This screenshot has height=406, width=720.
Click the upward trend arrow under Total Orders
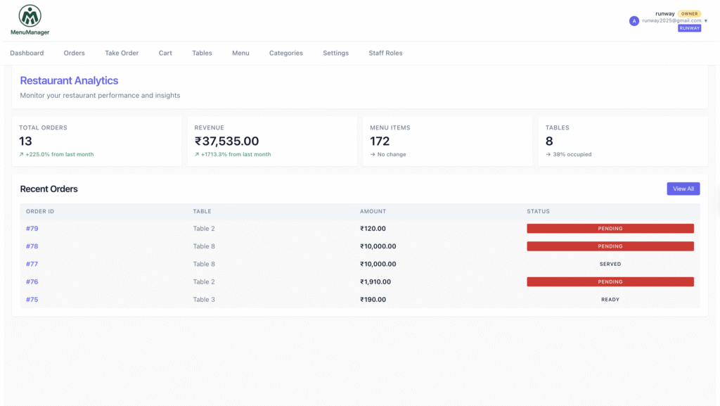[x=21, y=154]
